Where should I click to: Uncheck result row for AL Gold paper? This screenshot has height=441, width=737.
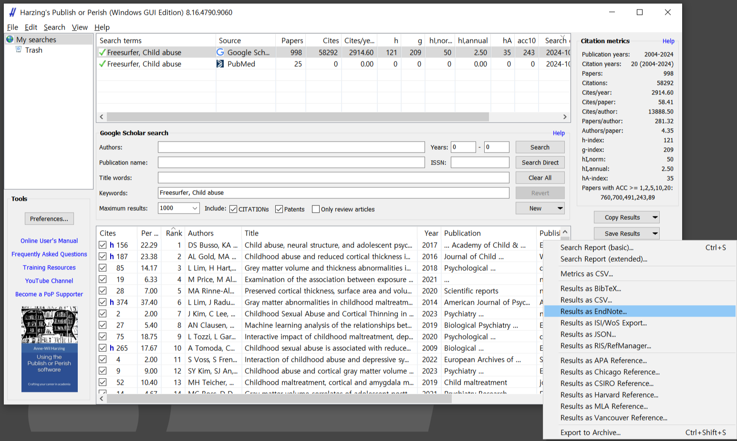click(103, 256)
